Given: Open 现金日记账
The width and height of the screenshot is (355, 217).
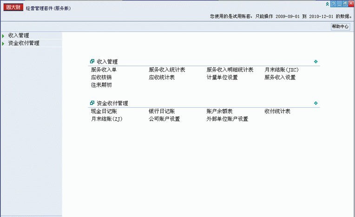Looking at the screenshot, I should pos(104,111).
